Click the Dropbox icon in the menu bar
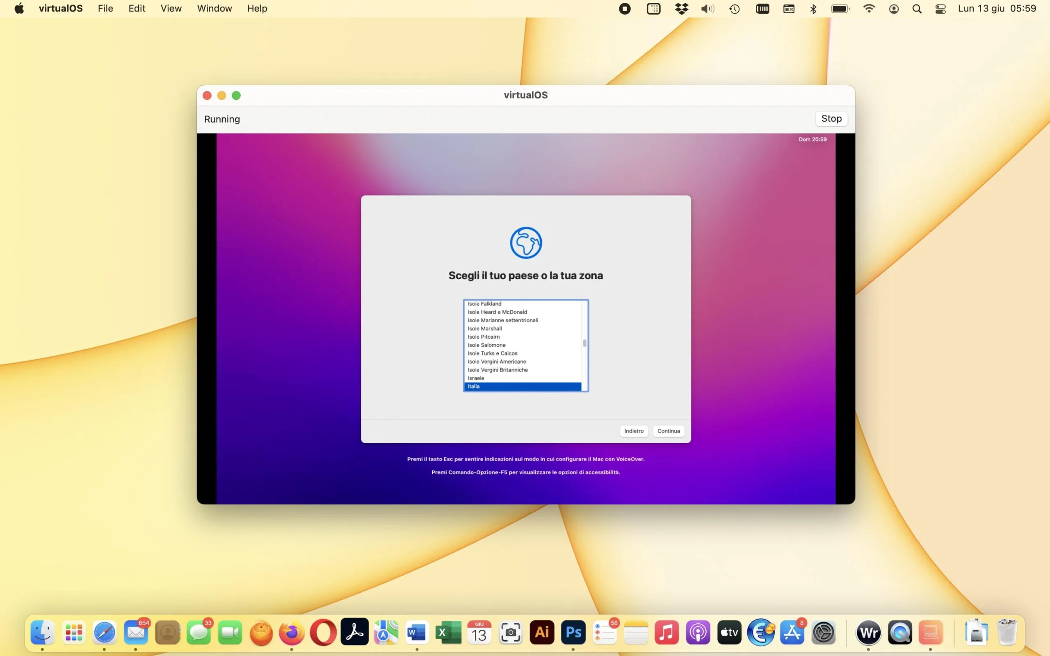The height and width of the screenshot is (656, 1050). [x=682, y=9]
